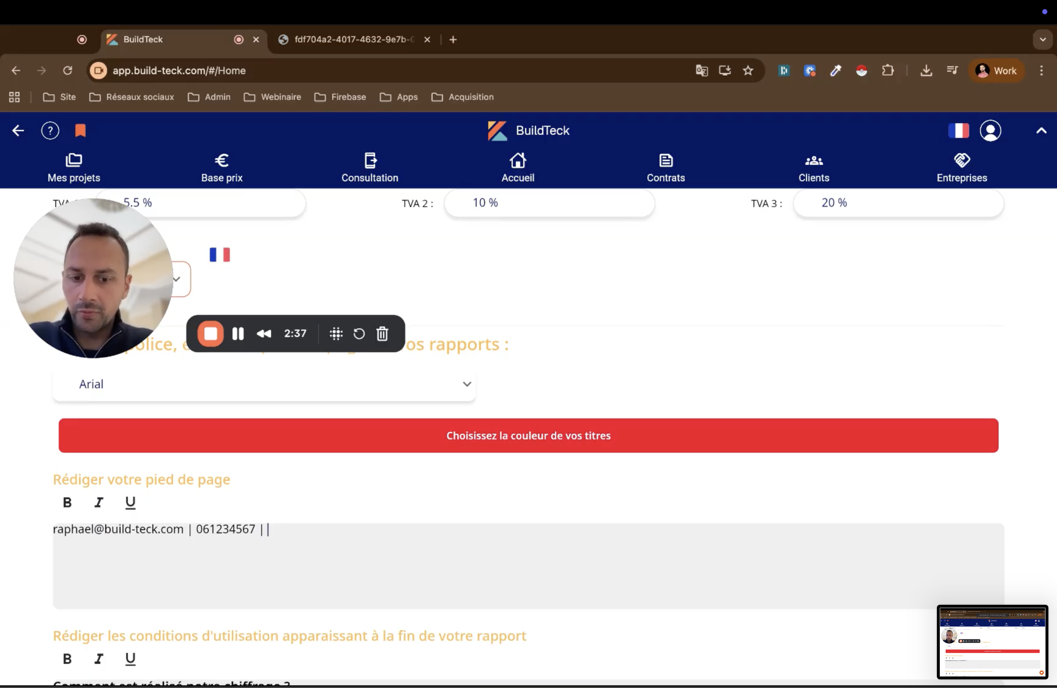Edit the TVA 3 field showing 20 %
The height and width of the screenshot is (688, 1057).
[x=898, y=203]
